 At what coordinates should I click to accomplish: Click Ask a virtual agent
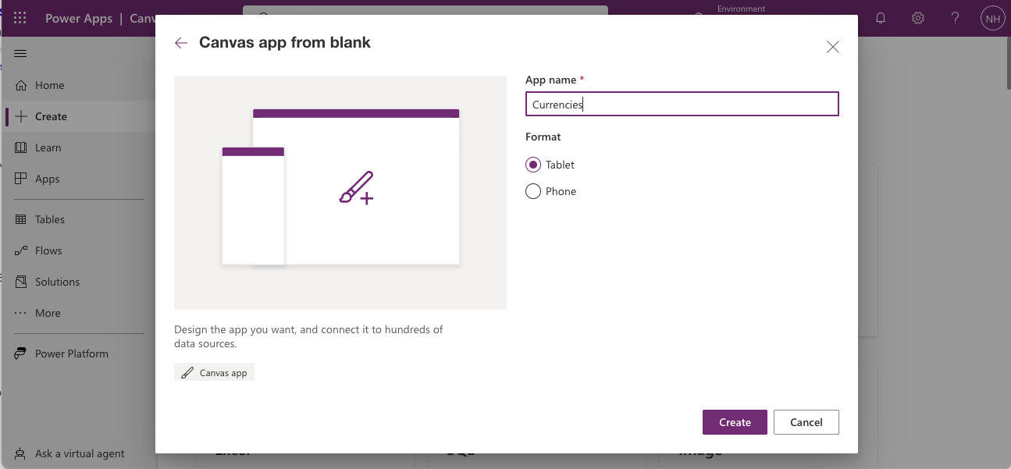pos(79,453)
